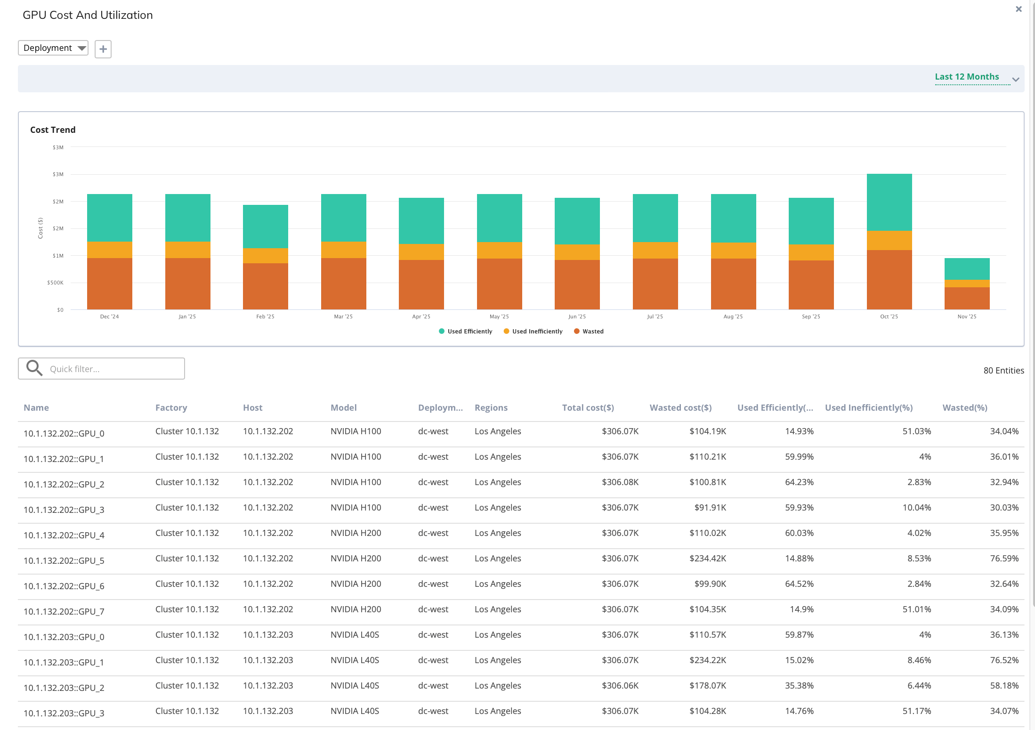Sort table by Wasted(%) column header
Screen dimensions: 1035x730
pos(965,408)
